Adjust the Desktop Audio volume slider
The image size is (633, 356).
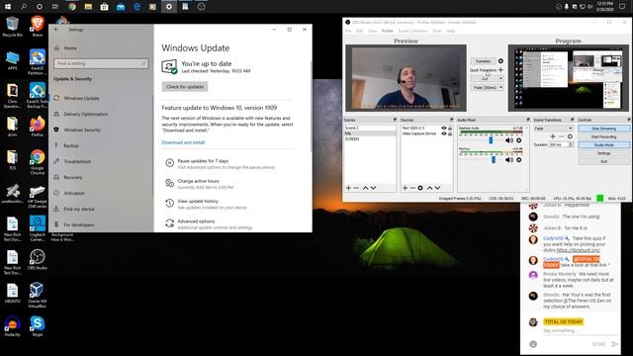pos(491,140)
